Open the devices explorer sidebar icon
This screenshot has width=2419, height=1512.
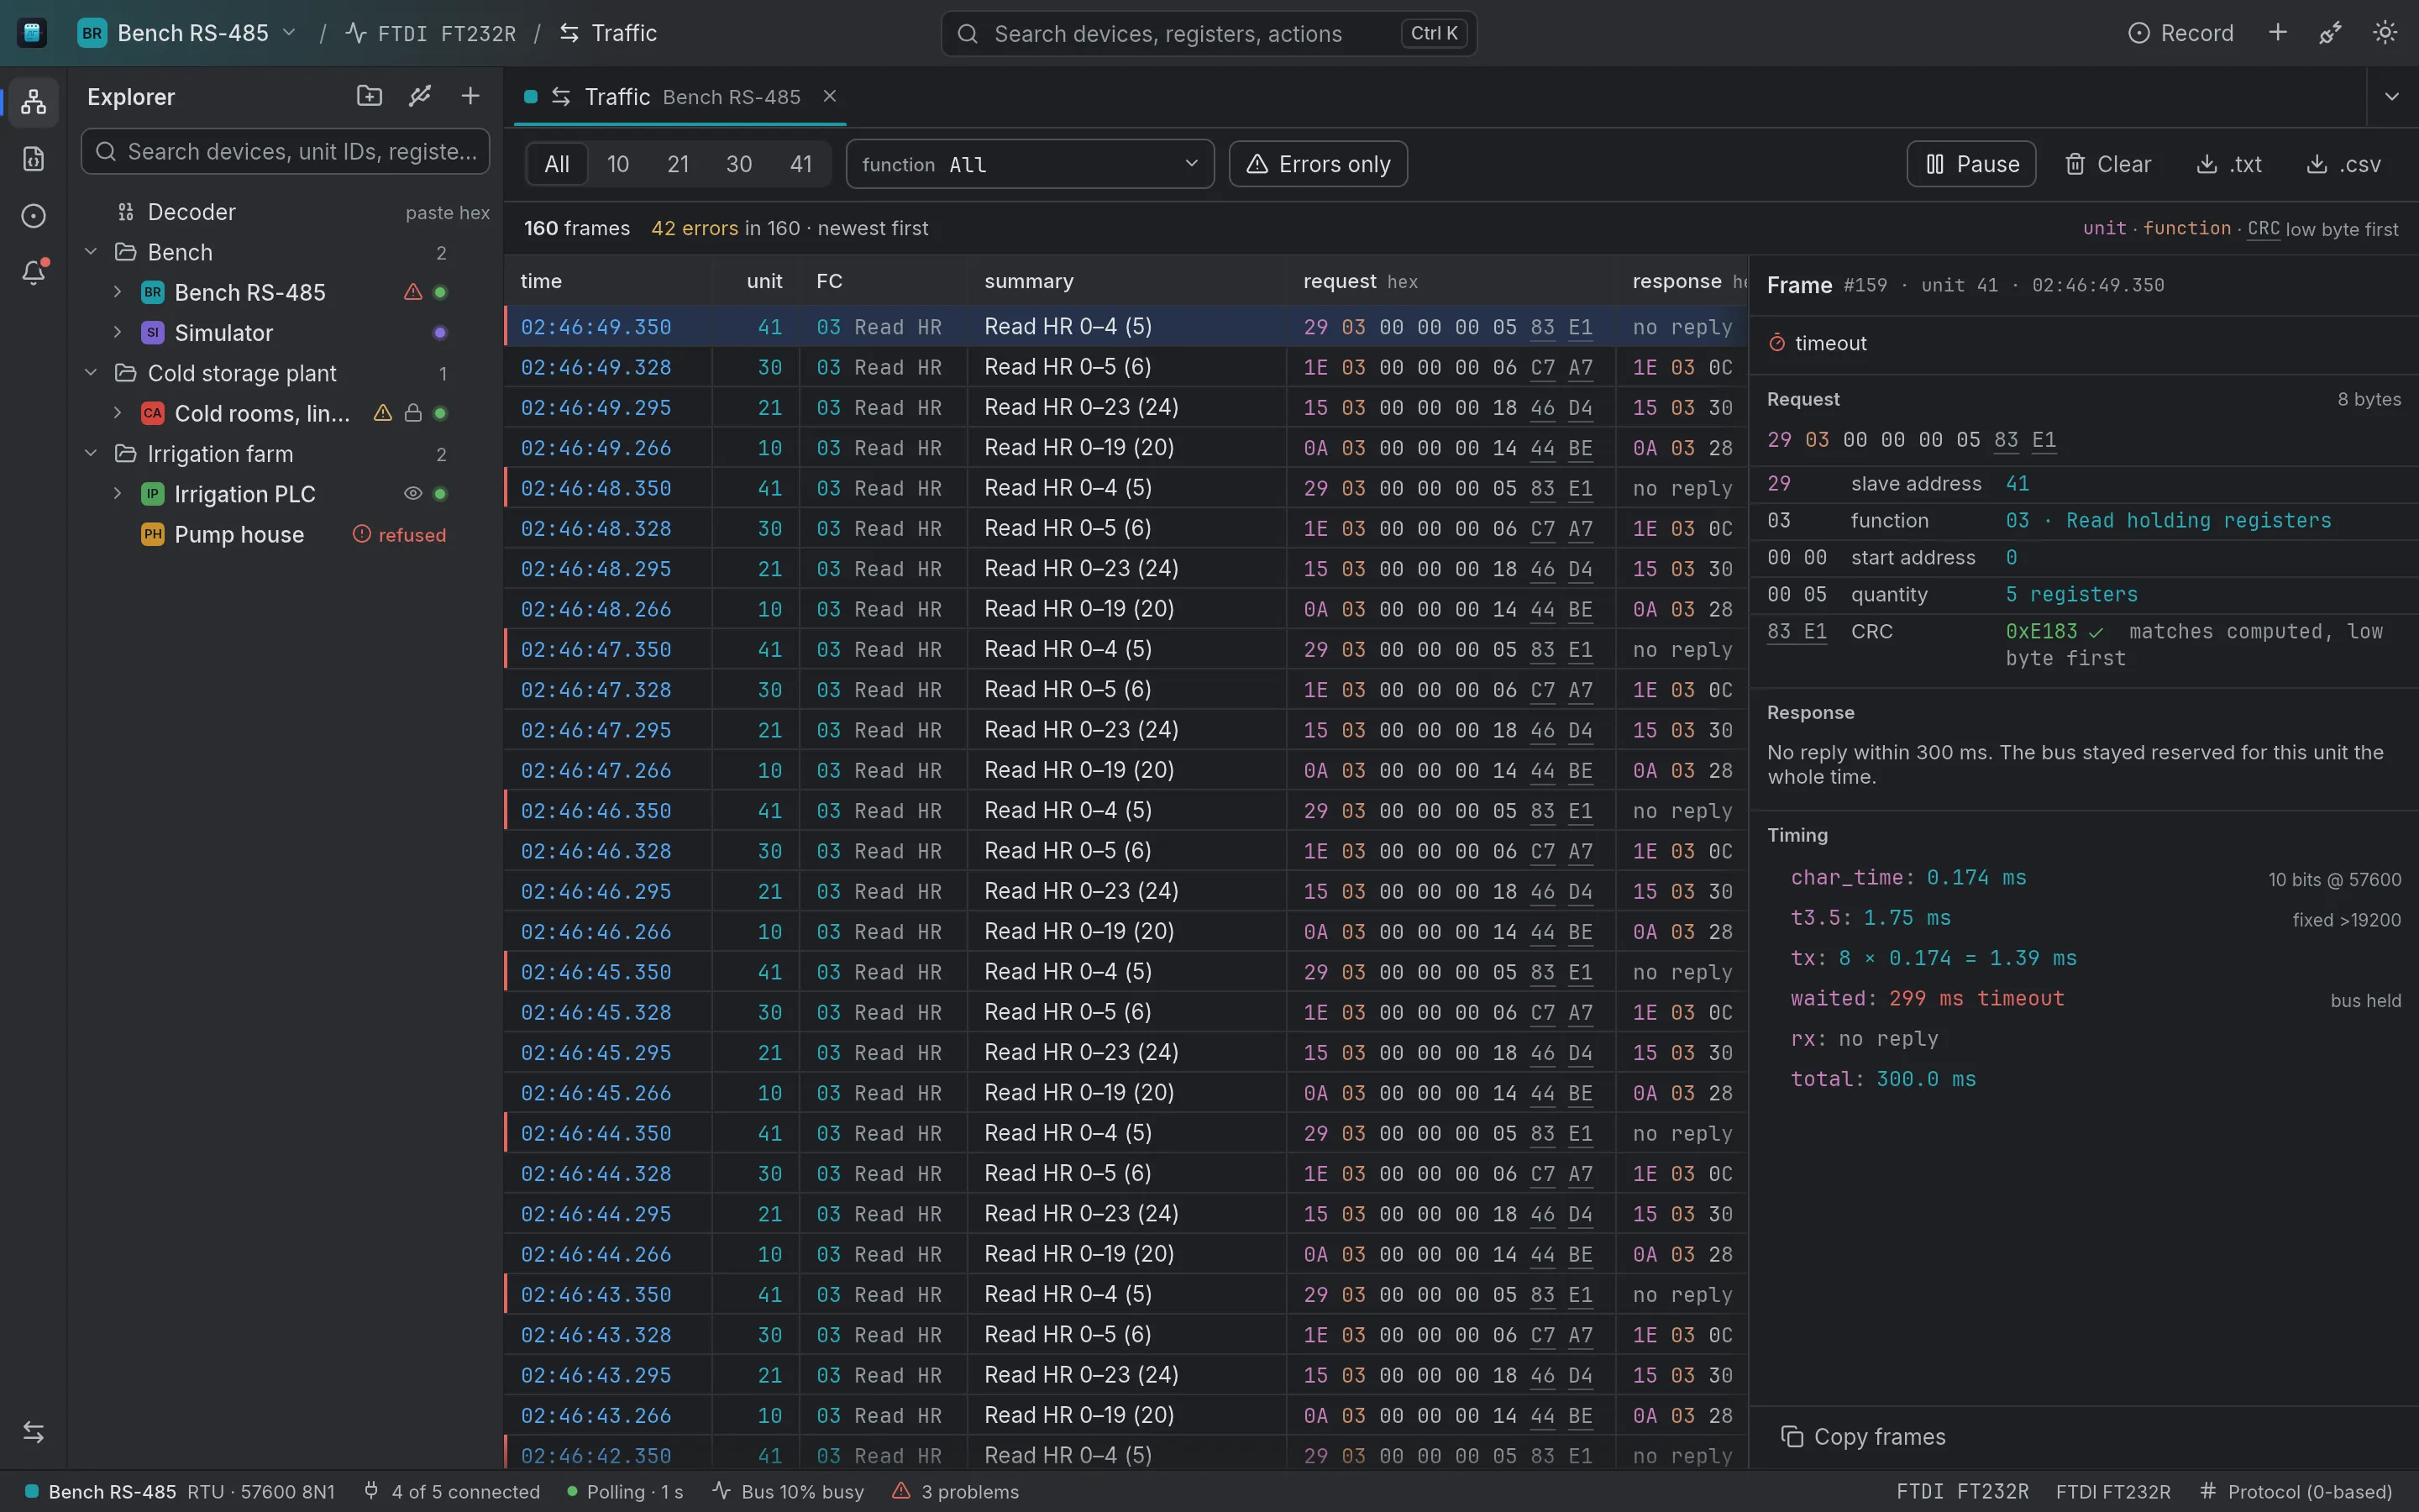(33, 101)
